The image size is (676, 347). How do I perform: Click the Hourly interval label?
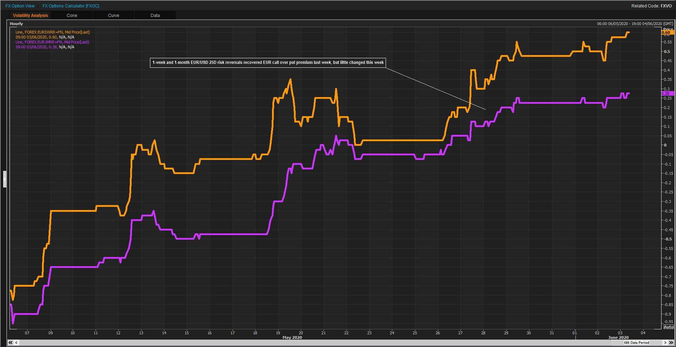(x=16, y=24)
